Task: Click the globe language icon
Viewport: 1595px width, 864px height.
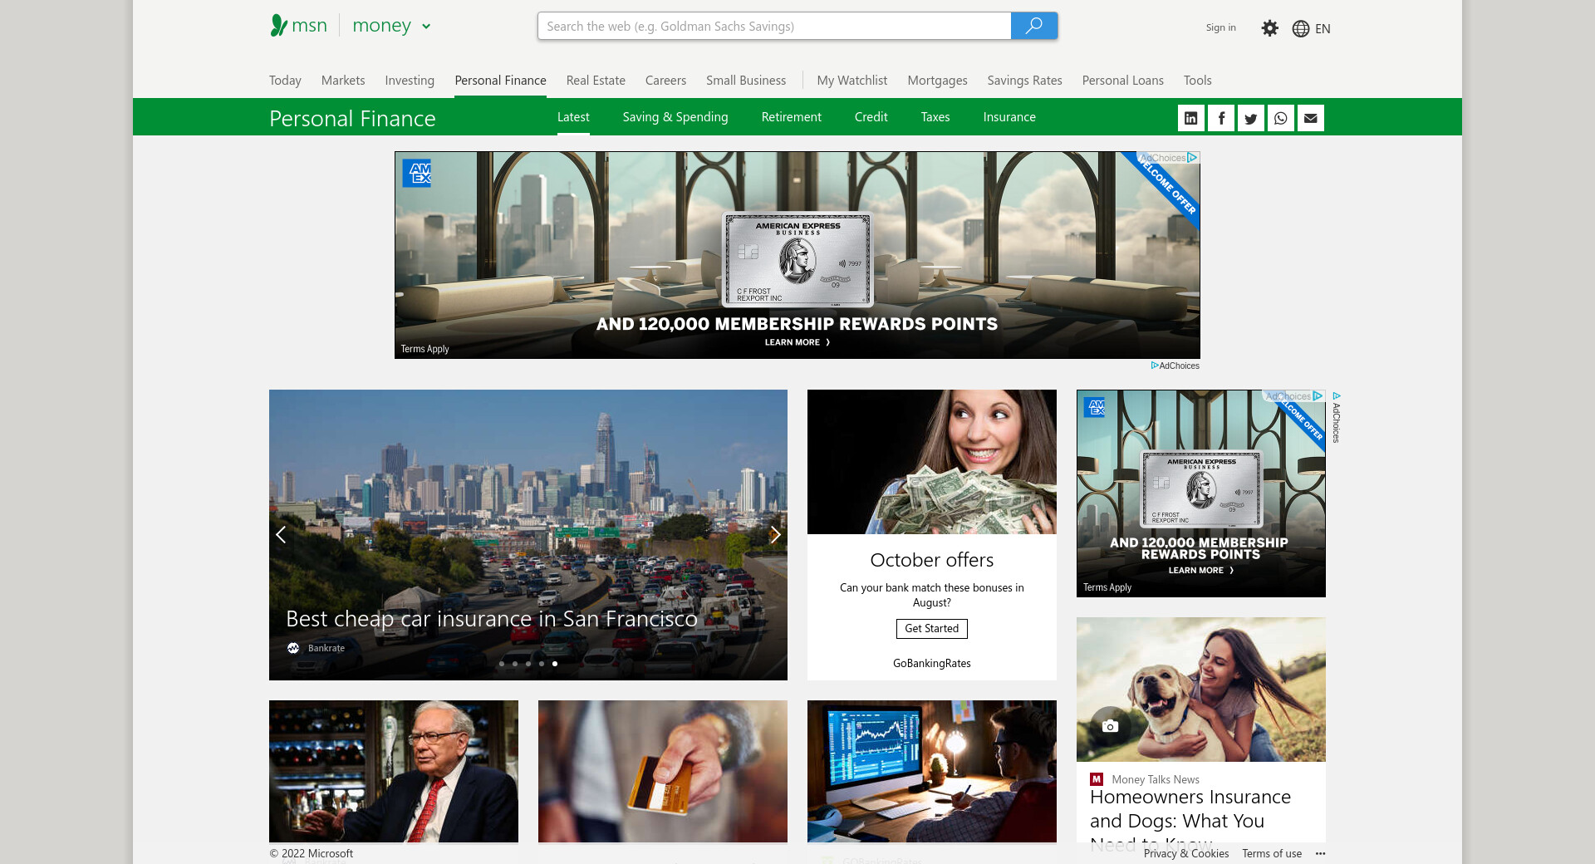Action: click(1300, 28)
